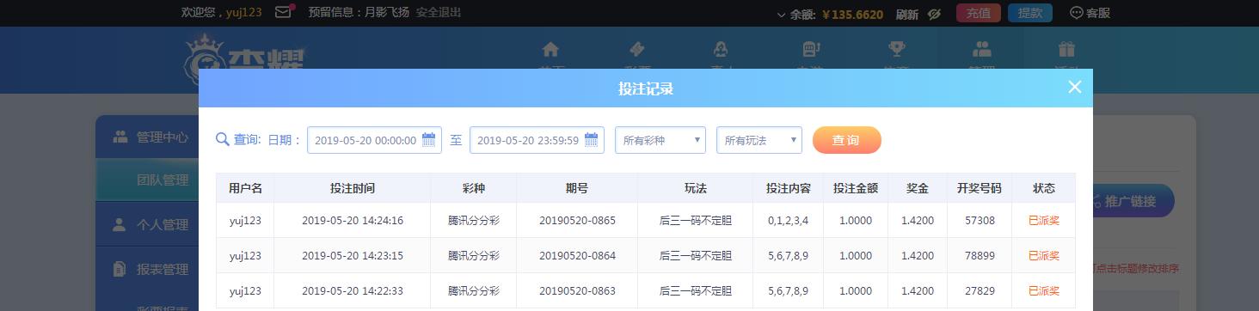This screenshot has height=311, width=1259.
Task: Expand the 所有玩法 dropdown
Action: [759, 140]
